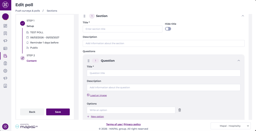
Task: Open the dashboard grid icon in sidebar
Action: pyautogui.click(x=5, y=26)
